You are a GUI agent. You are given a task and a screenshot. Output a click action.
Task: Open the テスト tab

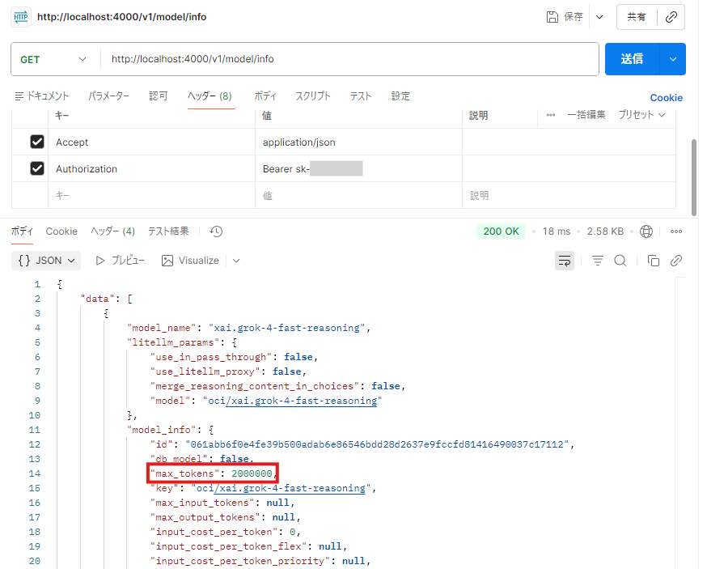361,96
